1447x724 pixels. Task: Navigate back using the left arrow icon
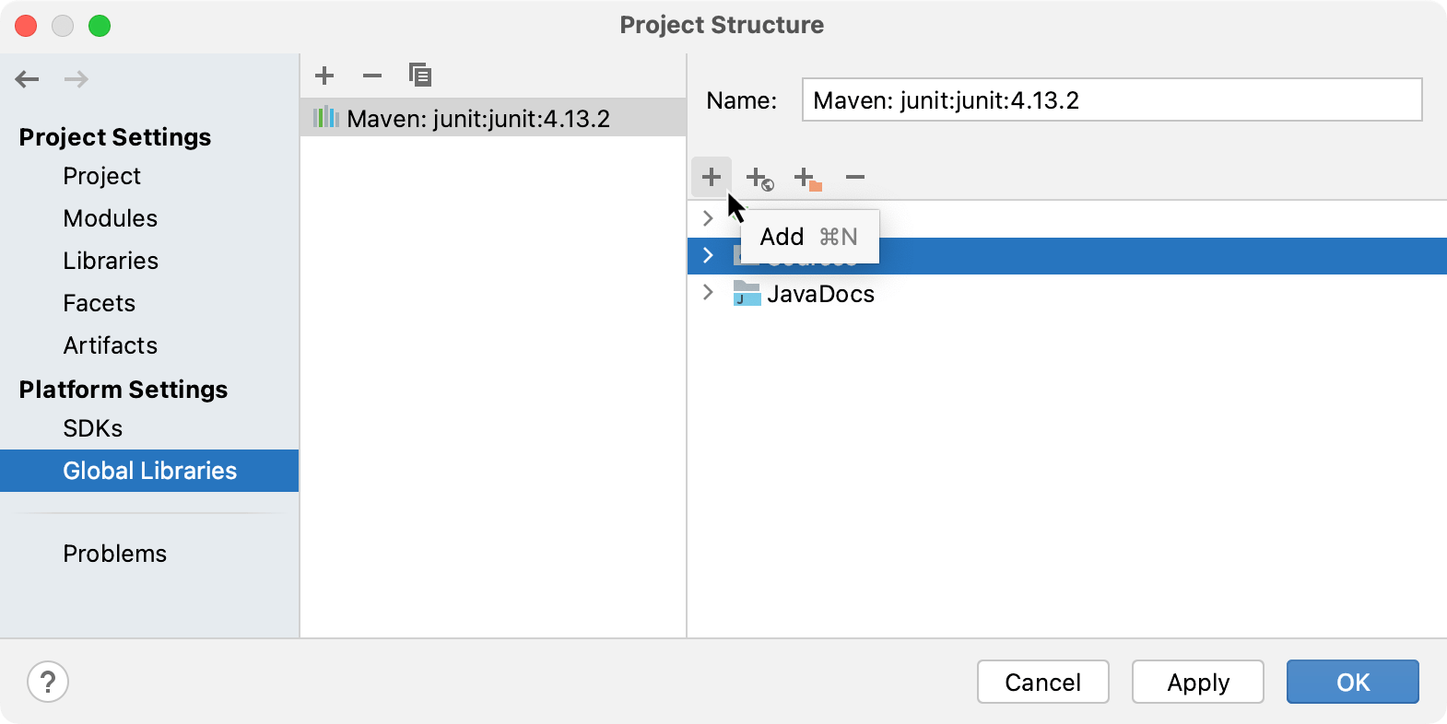28,79
